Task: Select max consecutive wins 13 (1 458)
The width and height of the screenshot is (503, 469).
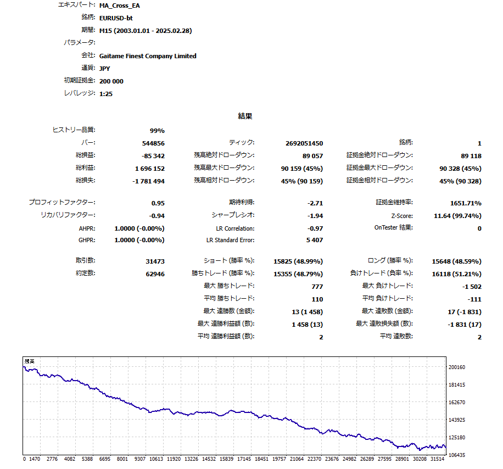Action: [308, 312]
